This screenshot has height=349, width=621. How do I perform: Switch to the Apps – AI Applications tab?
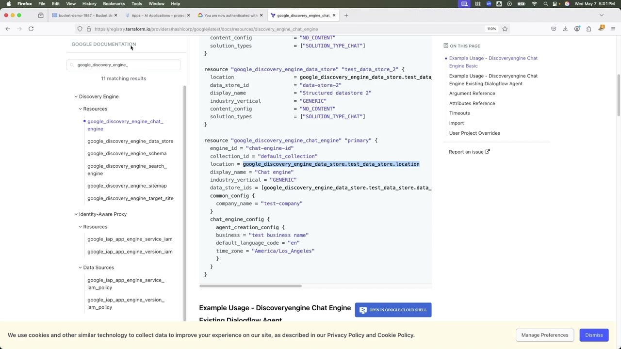158,16
